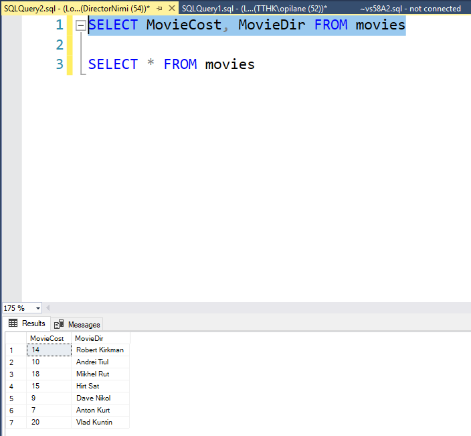Click the Vlad Kuntin cell
471x436 pixels.
[94, 423]
